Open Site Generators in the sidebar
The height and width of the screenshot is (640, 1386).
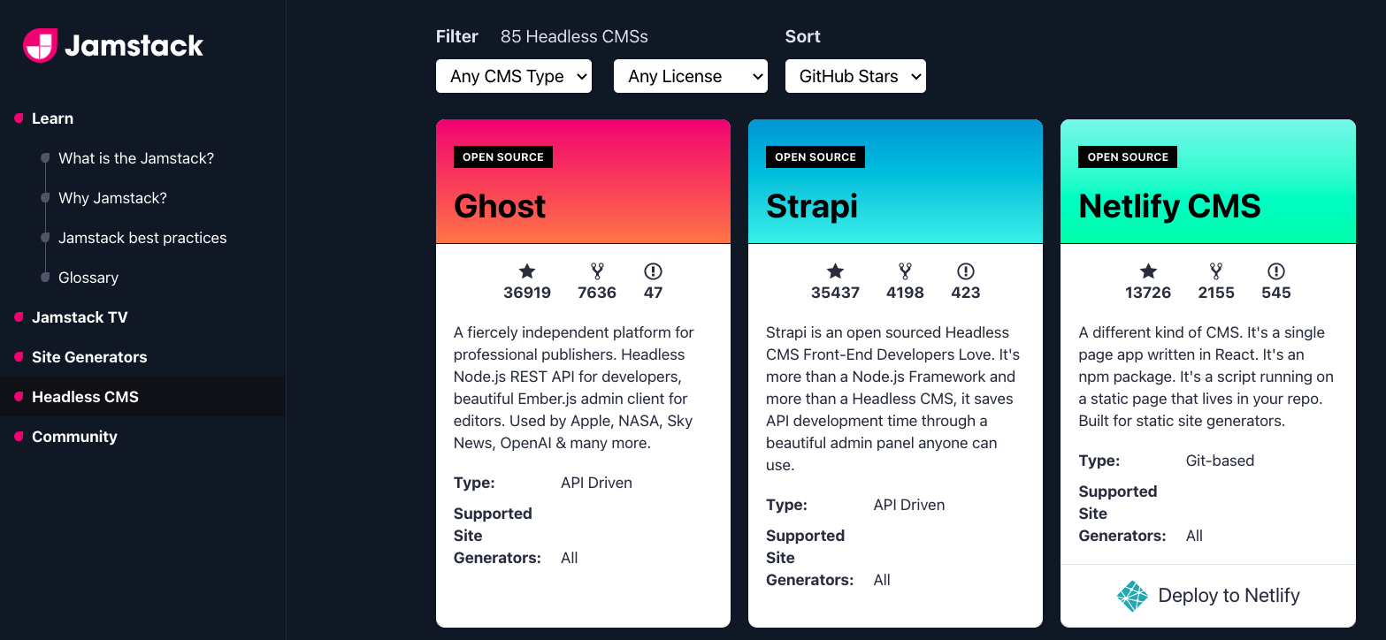(x=89, y=357)
